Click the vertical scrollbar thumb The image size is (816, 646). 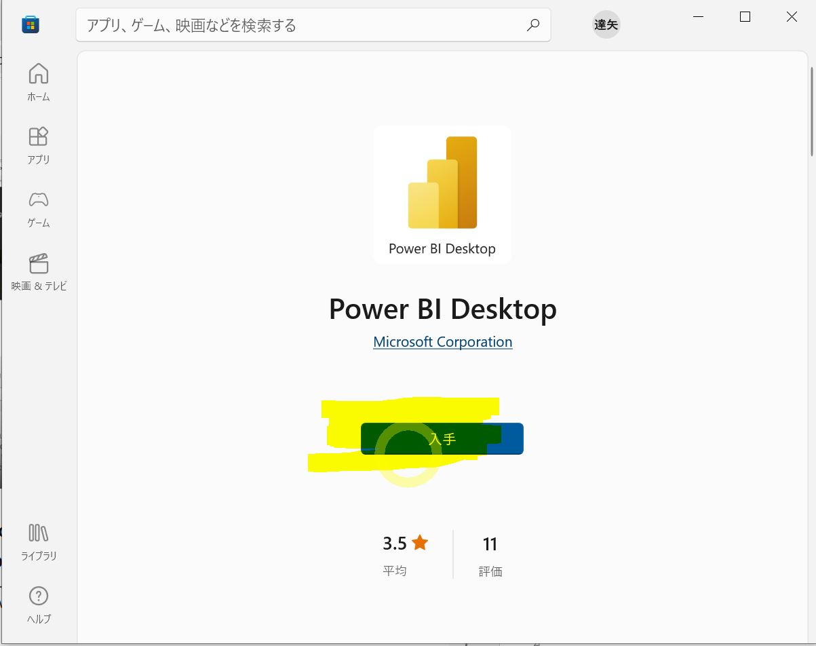[x=812, y=111]
